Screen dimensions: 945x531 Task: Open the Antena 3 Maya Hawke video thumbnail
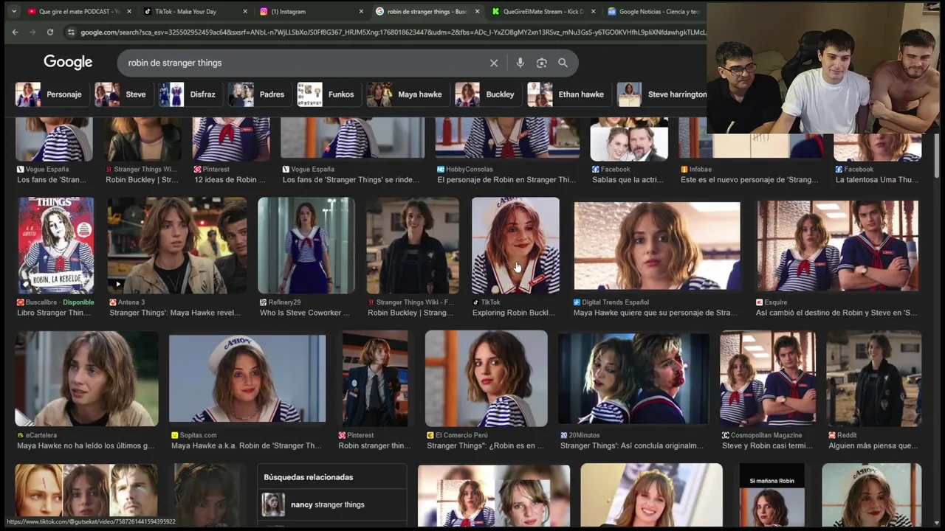(177, 246)
